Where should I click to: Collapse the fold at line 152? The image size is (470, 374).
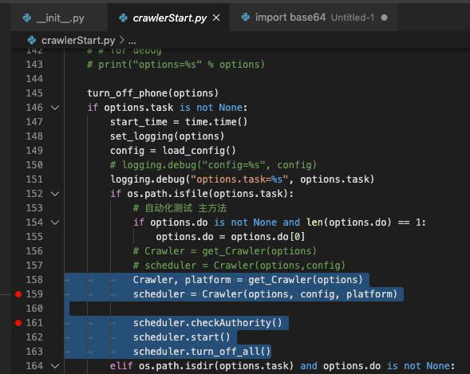[55, 194]
